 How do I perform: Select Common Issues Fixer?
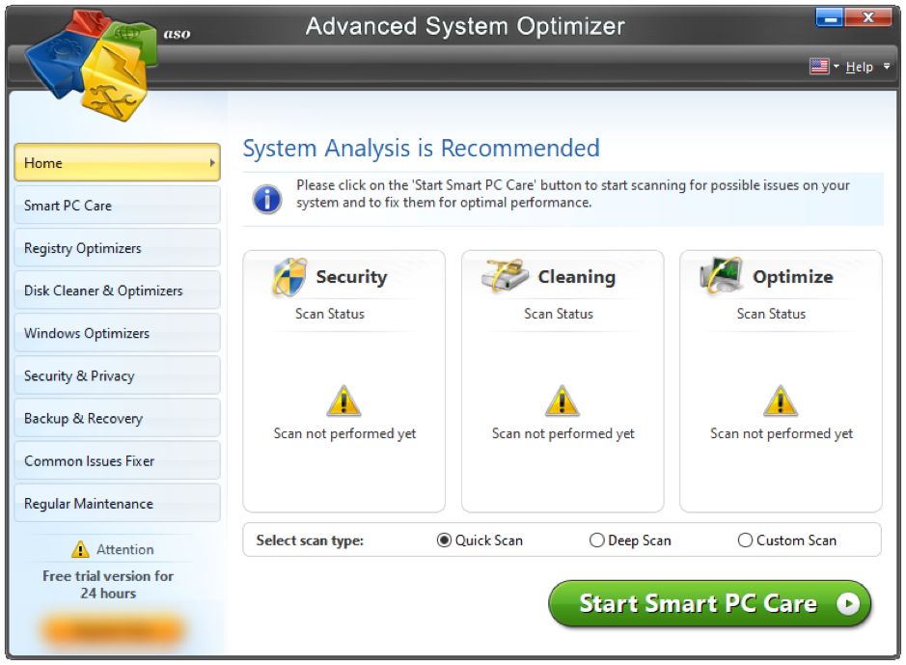(118, 461)
